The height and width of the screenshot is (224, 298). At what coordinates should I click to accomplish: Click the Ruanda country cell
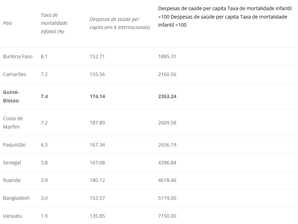point(12,180)
